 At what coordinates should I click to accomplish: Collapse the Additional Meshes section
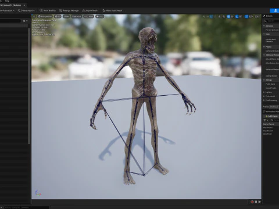264,55
